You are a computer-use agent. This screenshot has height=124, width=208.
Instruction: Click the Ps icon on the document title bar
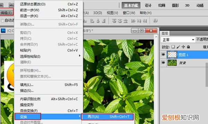pos(3,31)
